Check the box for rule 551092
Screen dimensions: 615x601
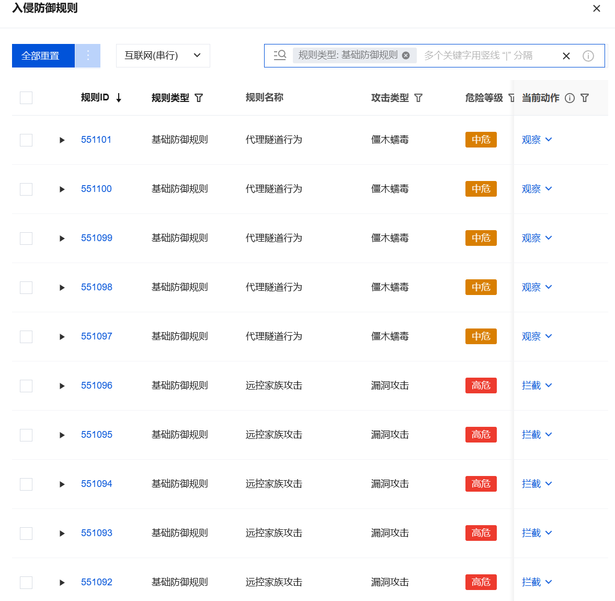[x=26, y=583]
